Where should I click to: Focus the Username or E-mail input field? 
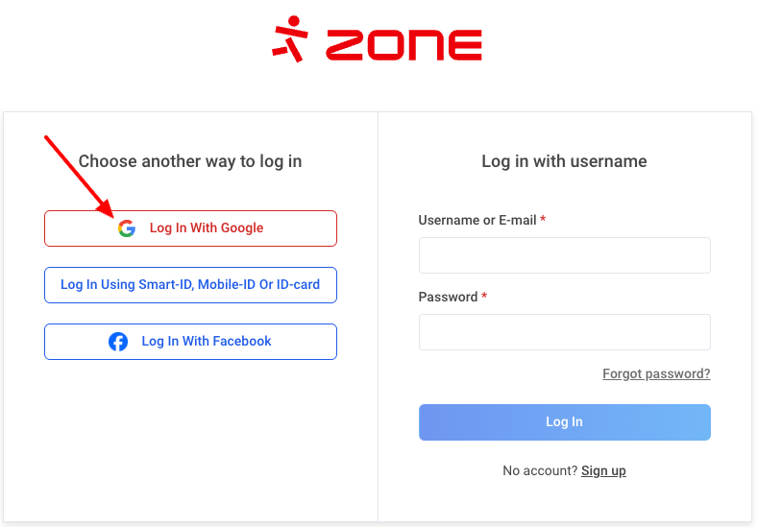point(564,255)
